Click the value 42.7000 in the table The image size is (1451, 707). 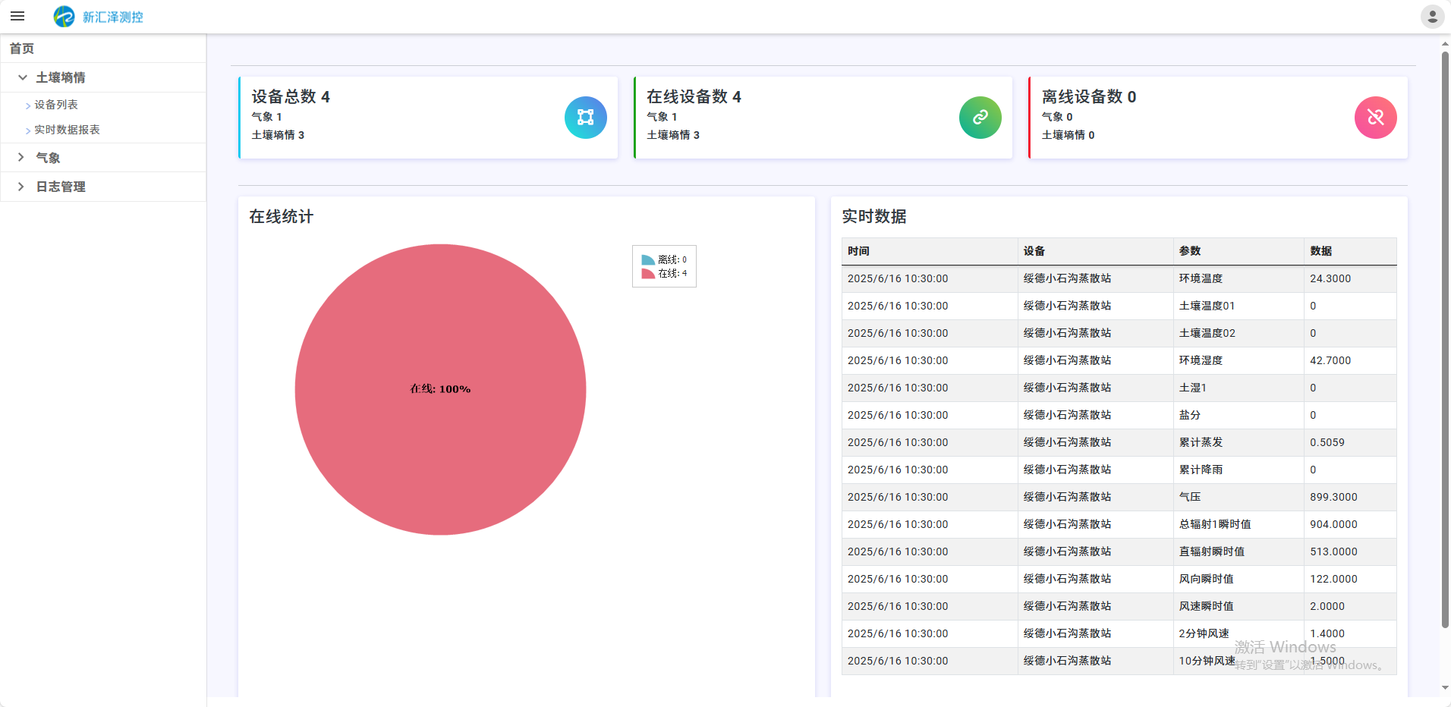1330,360
